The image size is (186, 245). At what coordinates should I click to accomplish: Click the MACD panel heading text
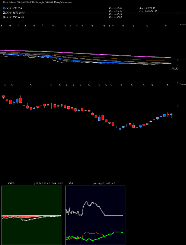click(11, 183)
